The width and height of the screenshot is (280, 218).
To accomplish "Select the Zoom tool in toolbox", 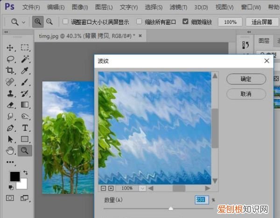I will point(25,150).
